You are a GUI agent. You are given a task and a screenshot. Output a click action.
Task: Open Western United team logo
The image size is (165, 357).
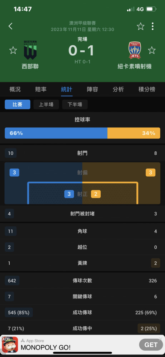coord(30,50)
